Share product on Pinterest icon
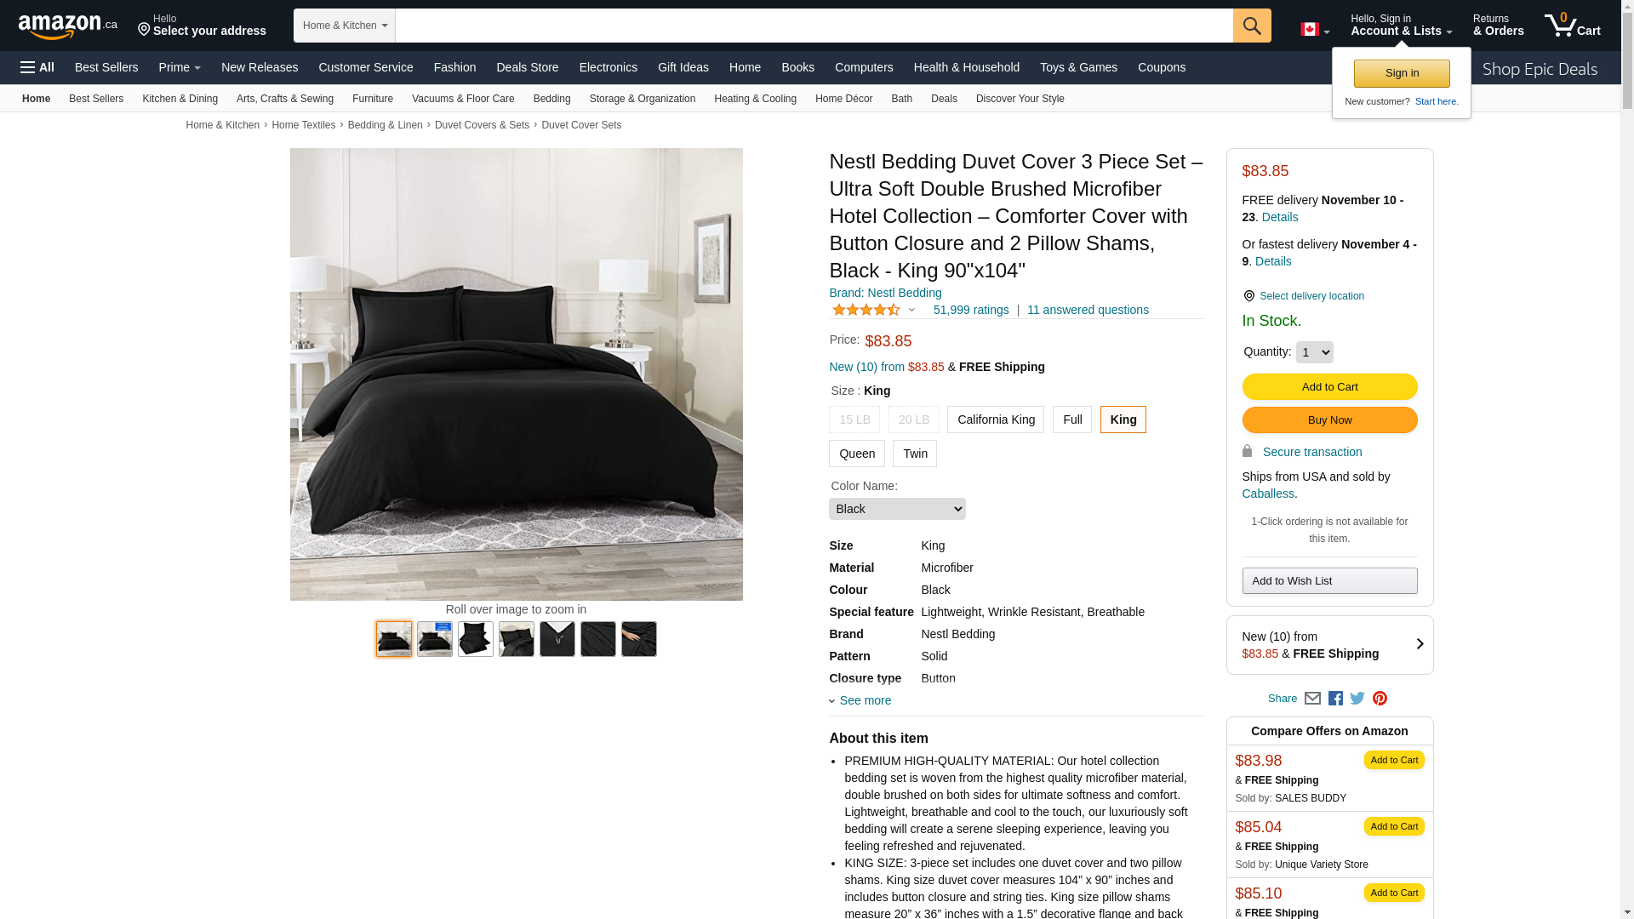Image resolution: width=1634 pixels, height=919 pixels. tap(1380, 699)
